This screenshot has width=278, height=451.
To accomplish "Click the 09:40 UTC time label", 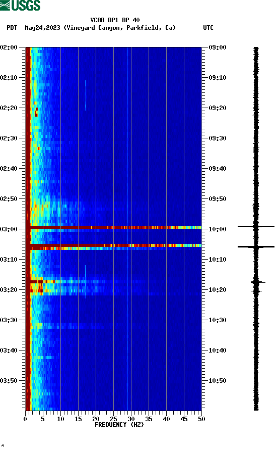I will [x=218, y=169].
